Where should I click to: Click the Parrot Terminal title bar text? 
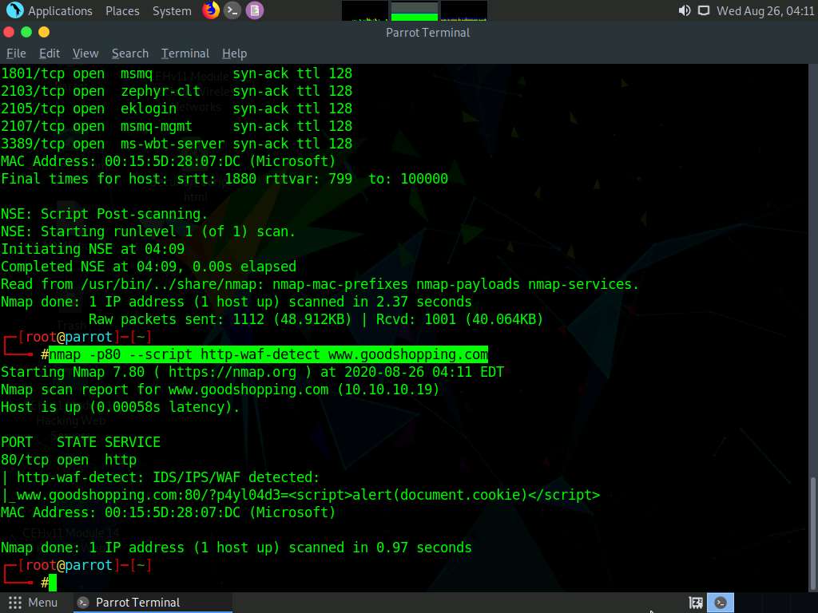pyautogui.click(x=428, y=33)
